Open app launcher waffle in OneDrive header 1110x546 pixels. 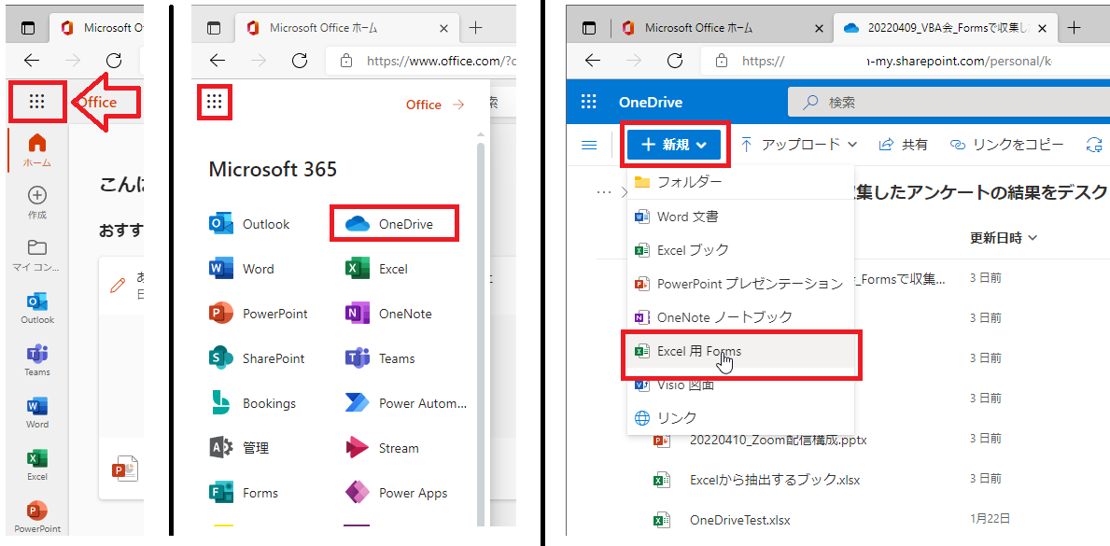point(588,103)
